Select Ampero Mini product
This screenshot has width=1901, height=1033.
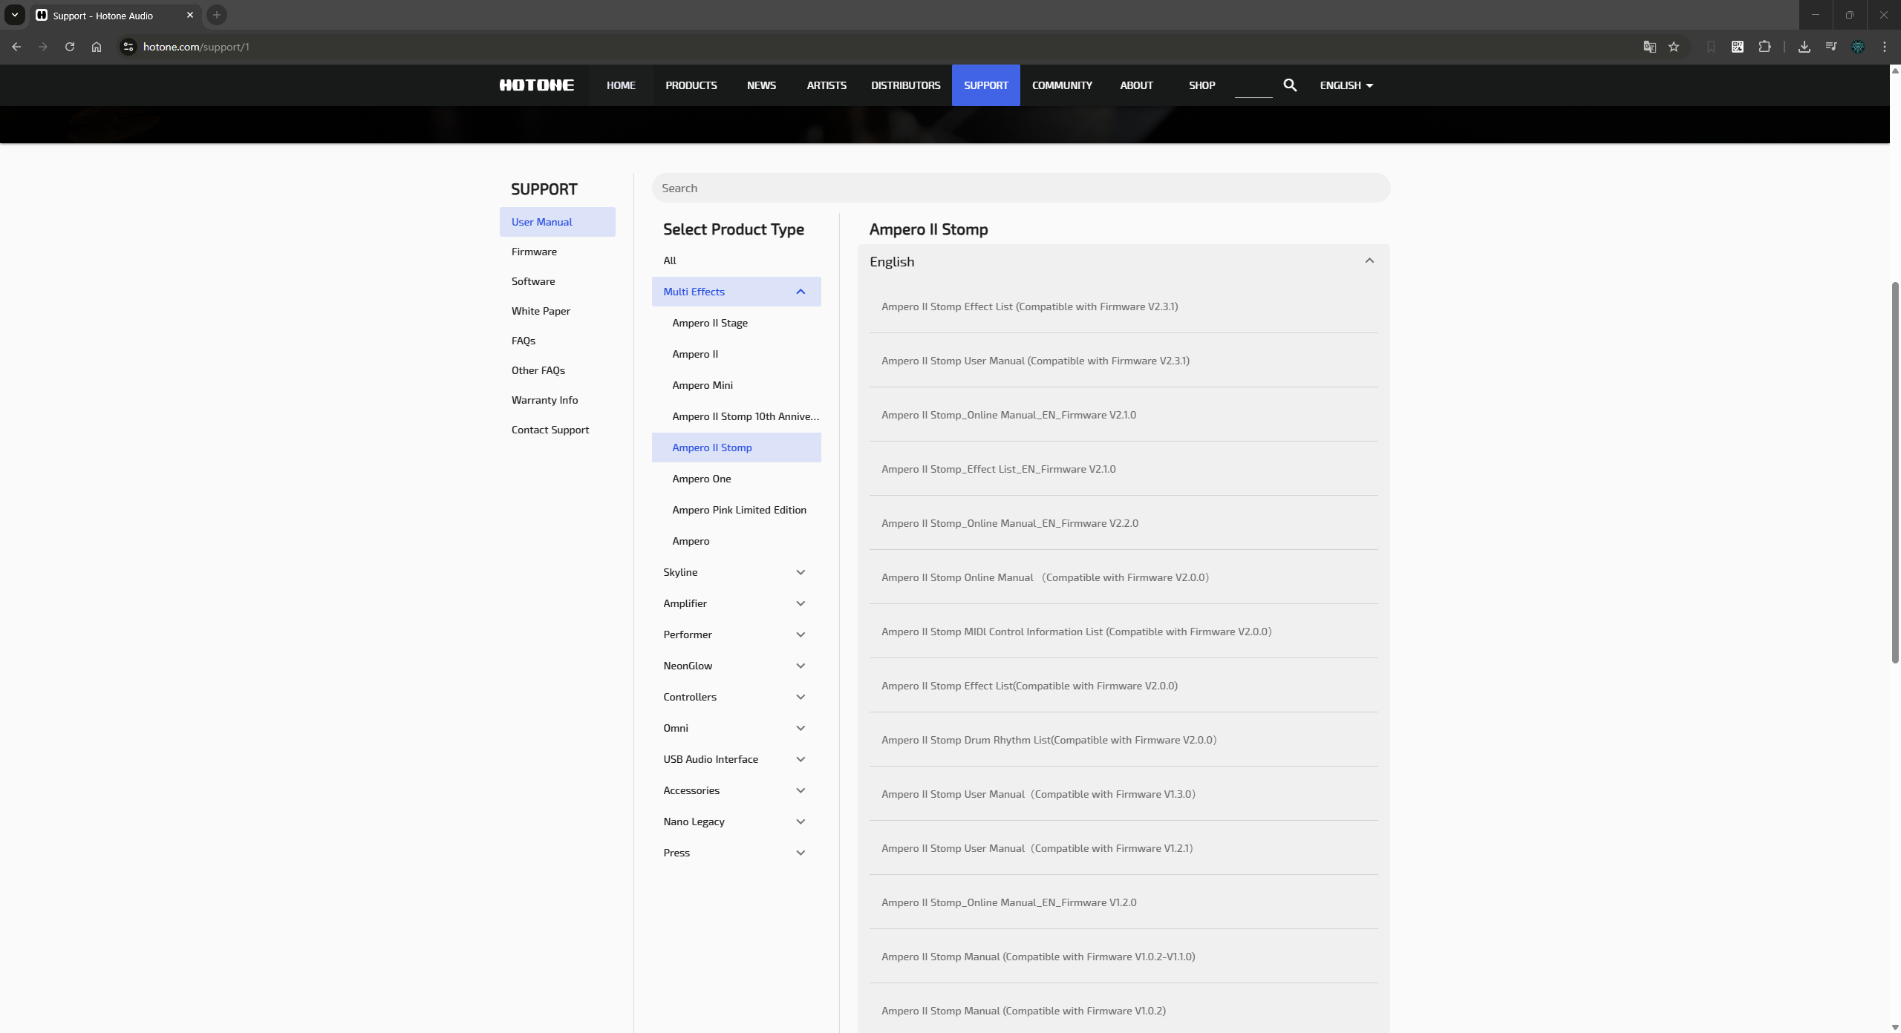702,385
